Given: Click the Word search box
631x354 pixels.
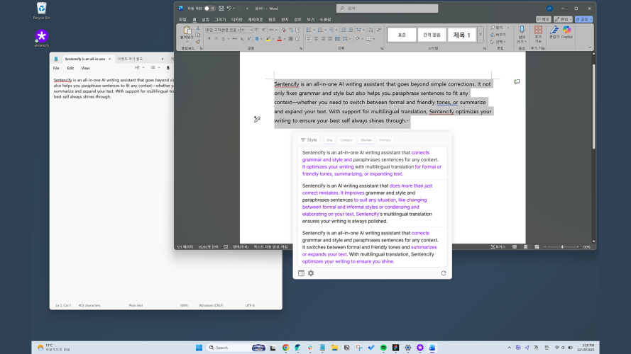Looking at the screenshot, I should [x=387, y=8].
